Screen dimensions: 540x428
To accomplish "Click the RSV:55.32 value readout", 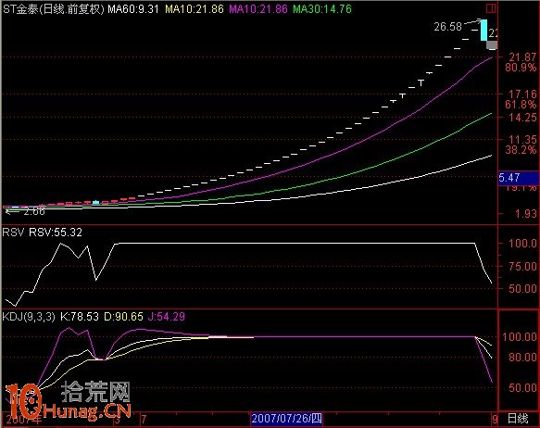I will click(56, 233).
